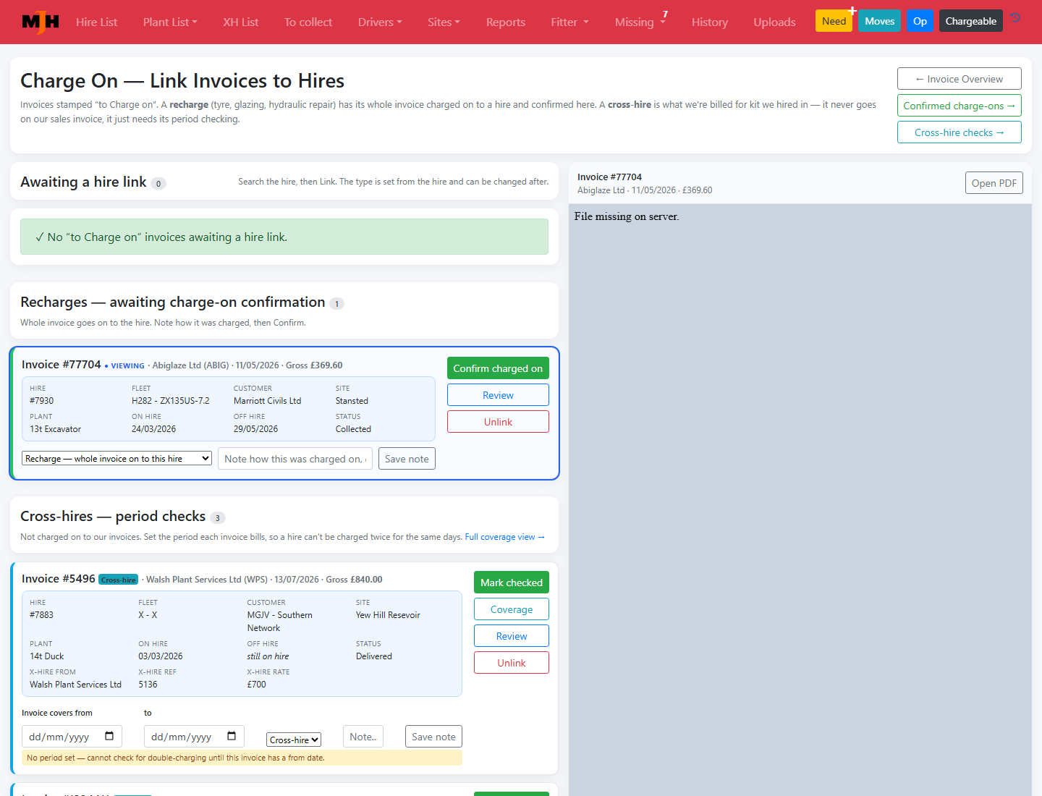Screen dimensions: 1042x796
Task: Unlink invoice #77704 from its hire
Action: click(498, 422)
